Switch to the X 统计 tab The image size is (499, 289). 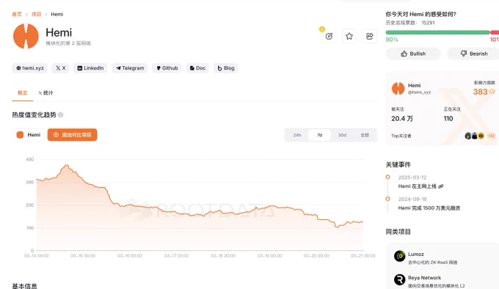click(45, 93)
